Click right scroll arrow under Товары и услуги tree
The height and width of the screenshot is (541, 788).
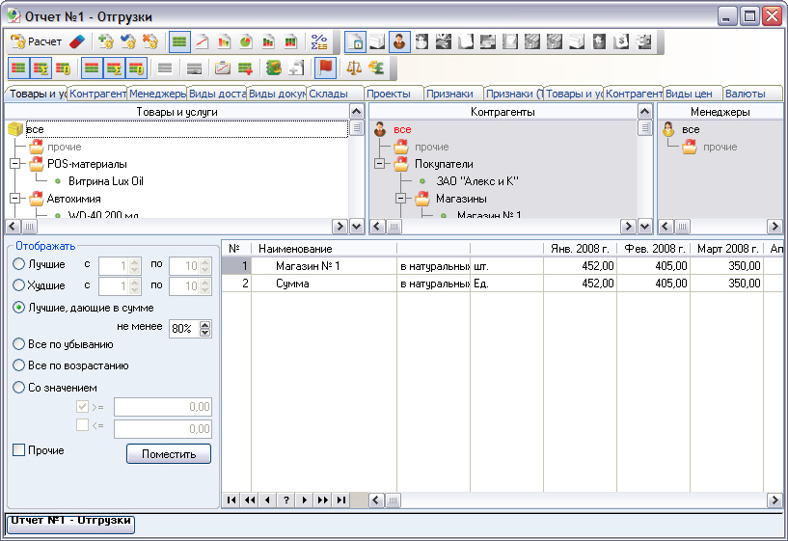[x=340, y=227]
